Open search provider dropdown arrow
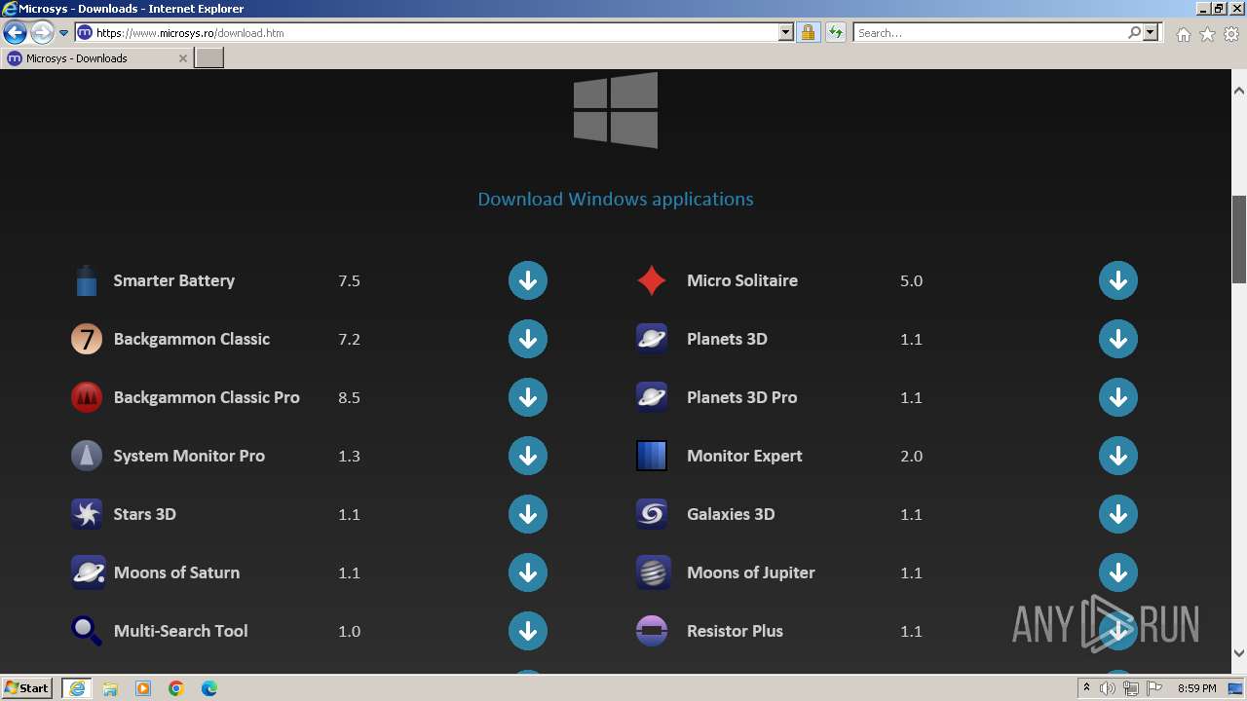 coord(1152,32)
